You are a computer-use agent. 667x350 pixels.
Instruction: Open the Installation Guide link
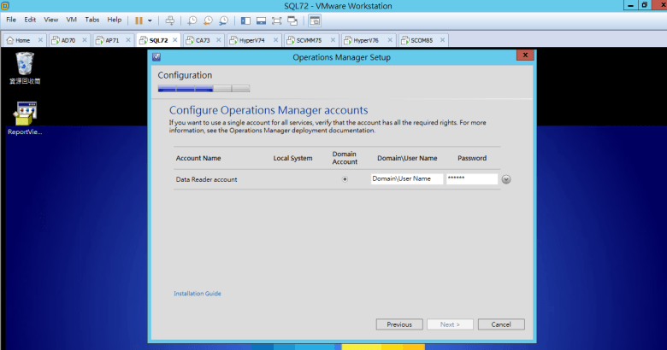198,294
